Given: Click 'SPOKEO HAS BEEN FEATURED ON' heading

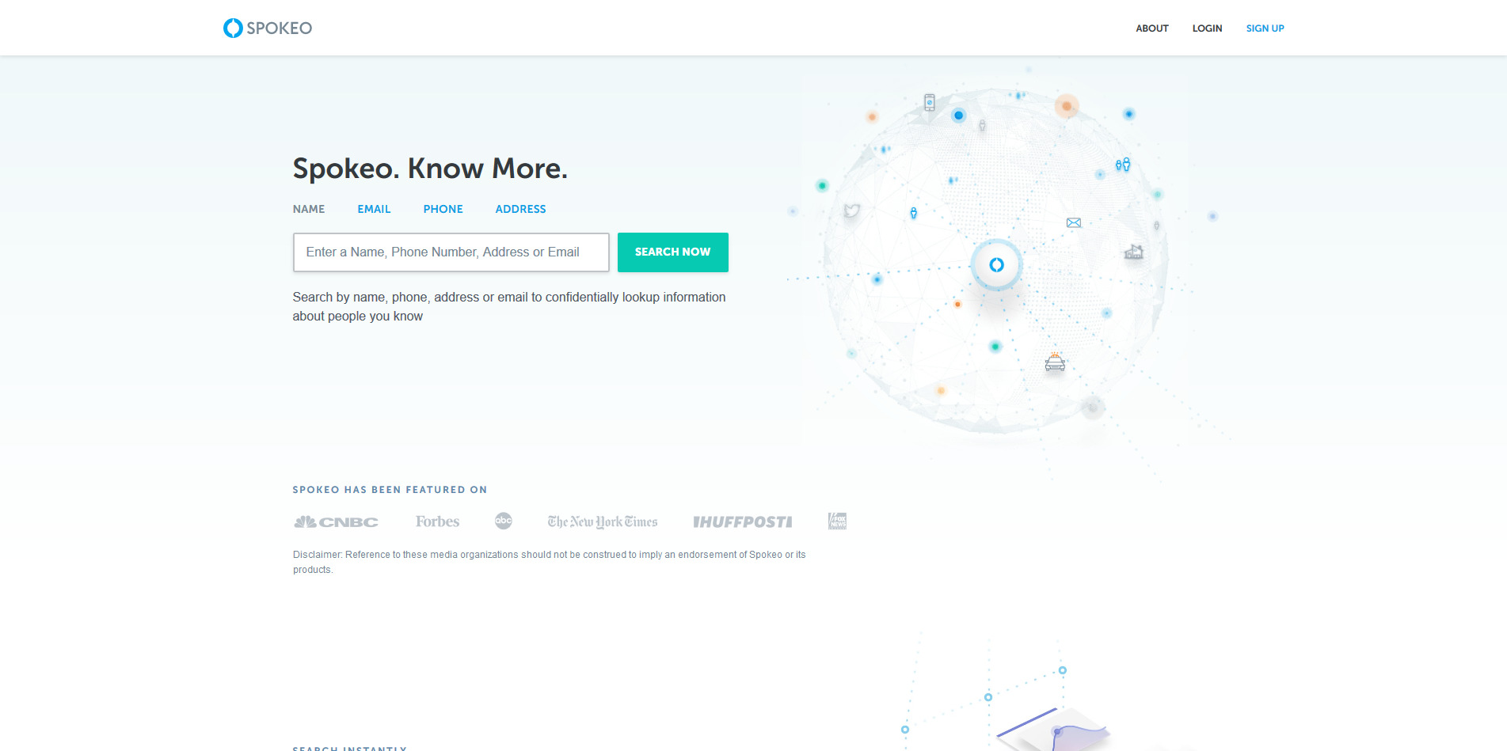Looking at the screenshot, I should [390, 490].
